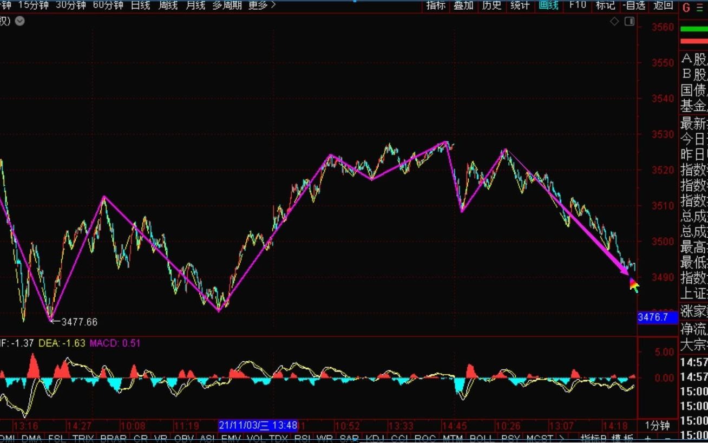This screenshot has height=443, width=708.
Task: Click the 标记 mark button
Action: [605, 5]
